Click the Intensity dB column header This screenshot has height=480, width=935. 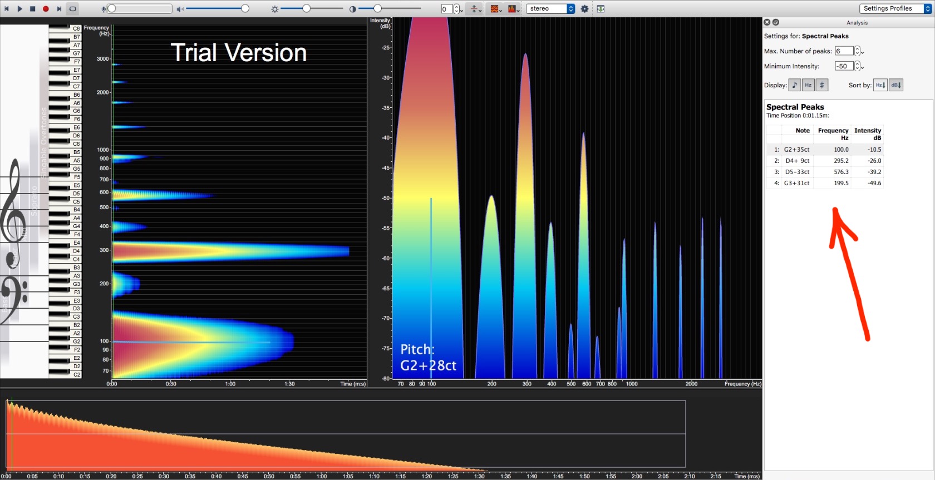(868, 134)
